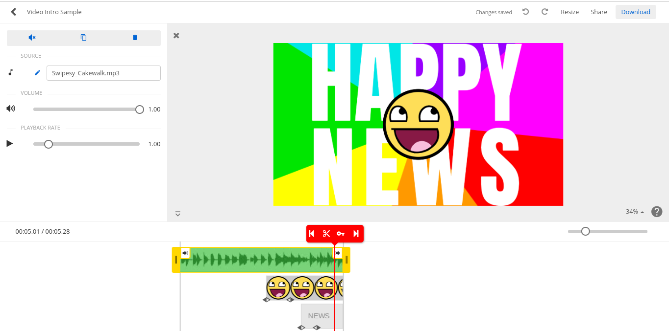Add a keyframe with the key icon
The height and width of the screenshot is (331, 669).
(341, 234)
